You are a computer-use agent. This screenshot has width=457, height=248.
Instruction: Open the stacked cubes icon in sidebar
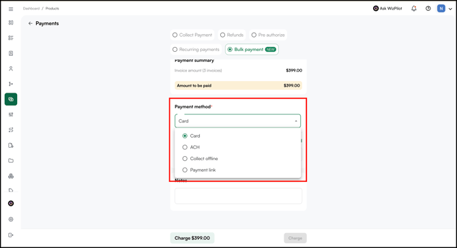(x=11, y=176)
